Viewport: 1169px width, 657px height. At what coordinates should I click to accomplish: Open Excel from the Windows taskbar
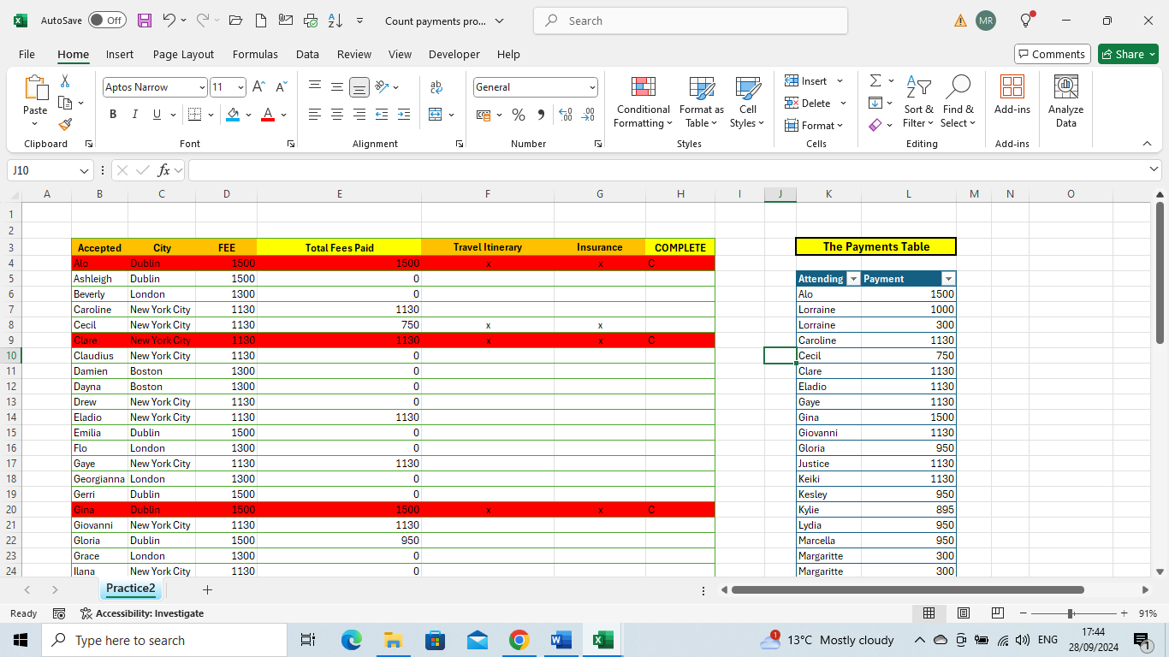(x=602, y=640)
